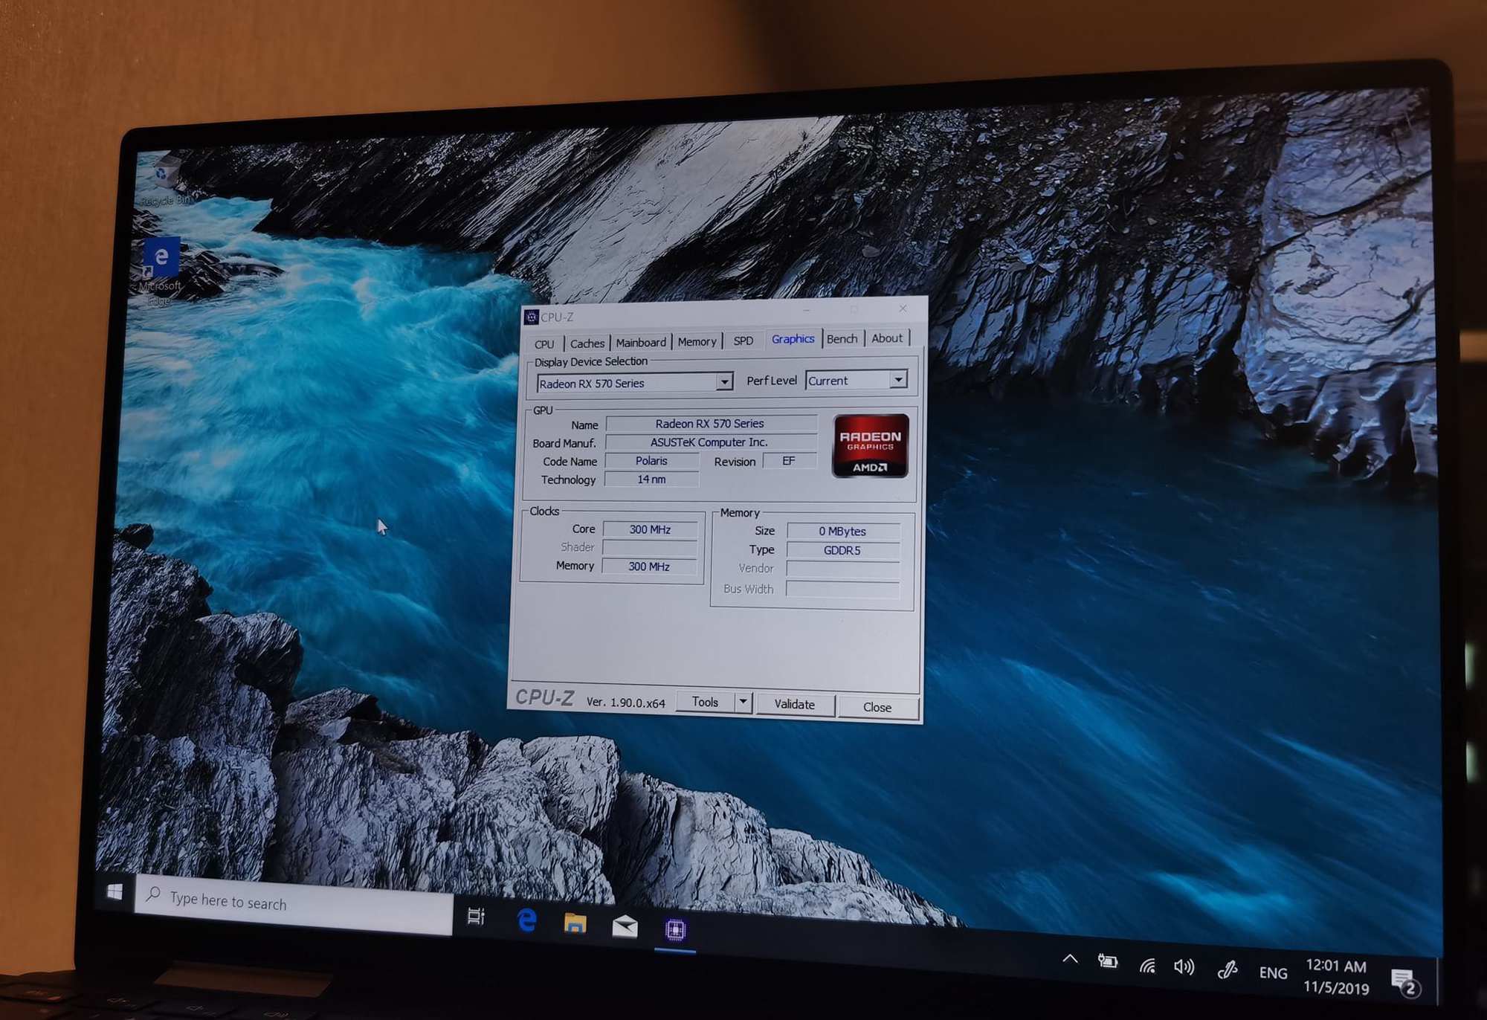
Task: Switch the ENG input language indicator
Action: (x=1273, y=972)
